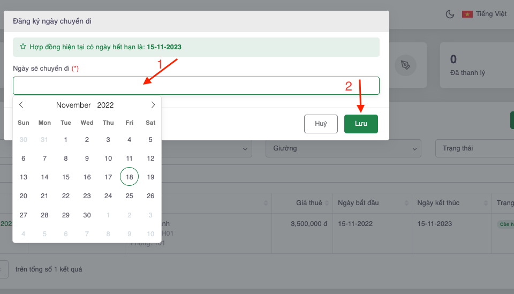Go to next month in calendar

(153, 105)
